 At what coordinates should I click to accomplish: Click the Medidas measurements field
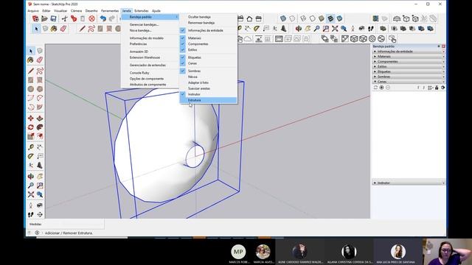click(66, 224)
